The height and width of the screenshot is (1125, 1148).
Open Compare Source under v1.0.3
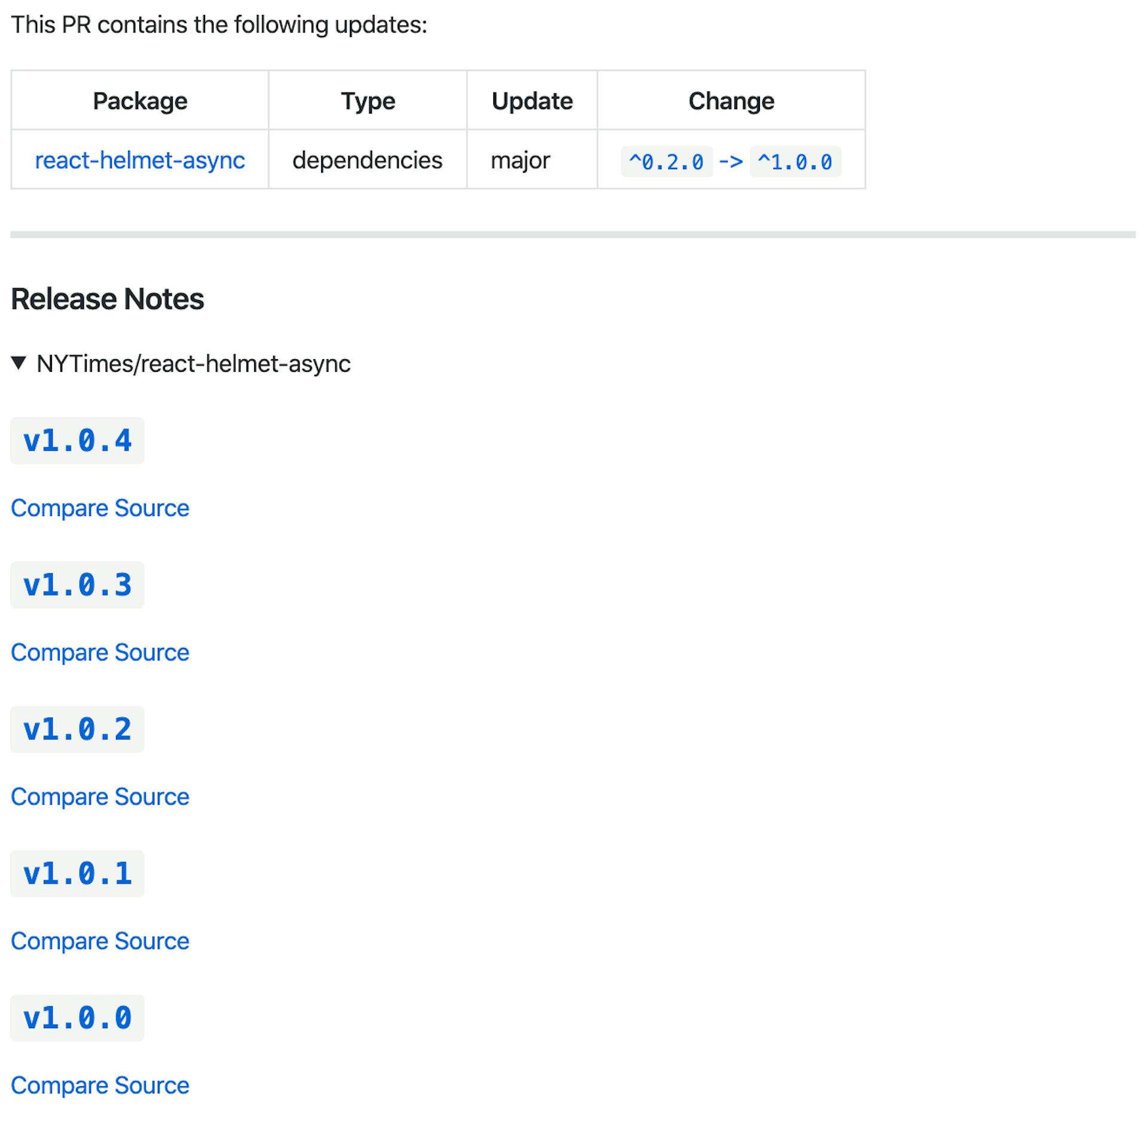(100, 652)
